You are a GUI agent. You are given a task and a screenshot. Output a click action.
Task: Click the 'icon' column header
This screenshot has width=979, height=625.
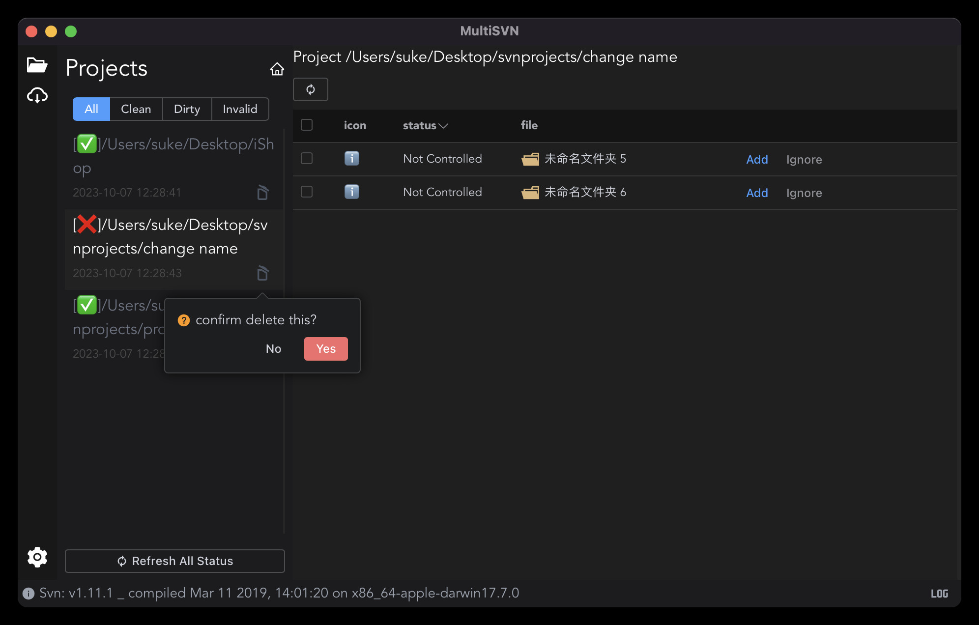coord(355,125)
